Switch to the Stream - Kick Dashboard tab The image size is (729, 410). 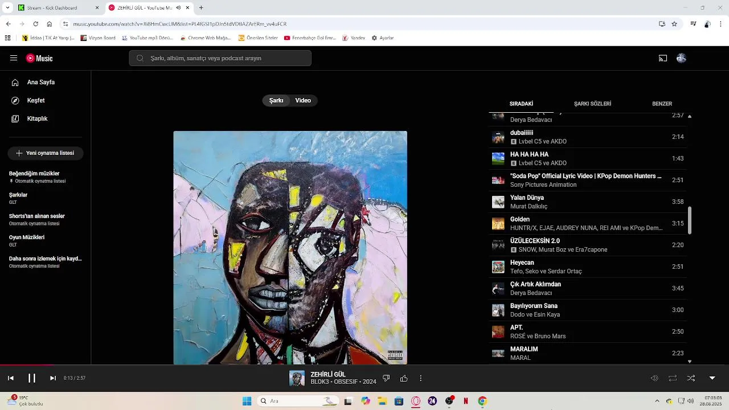point(59,8)
